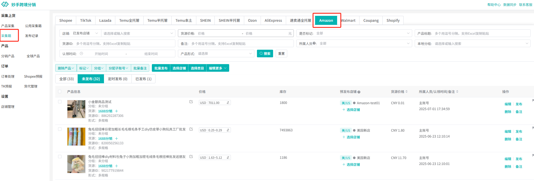Click the 批量发布 button
This screenshot has width=534, height=181.
[161, 68]
